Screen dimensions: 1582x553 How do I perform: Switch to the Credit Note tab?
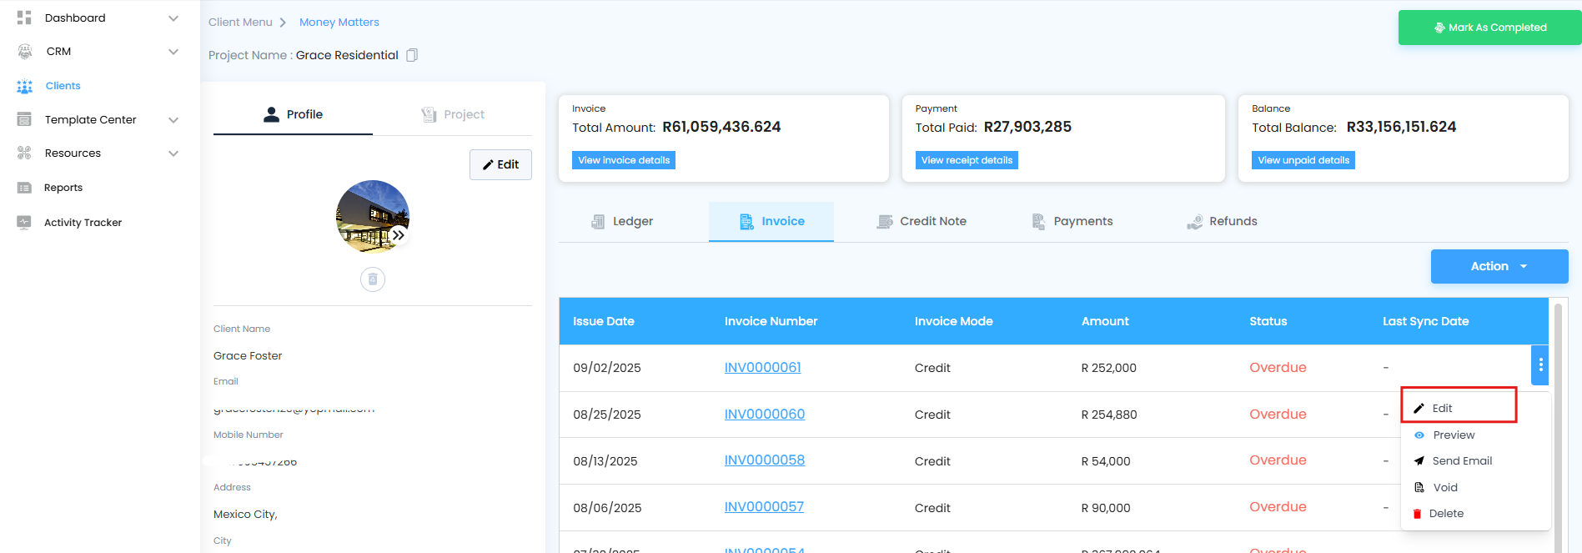(x=922, y=221)
